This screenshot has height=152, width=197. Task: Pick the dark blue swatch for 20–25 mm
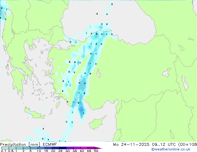tap(55, 148)
